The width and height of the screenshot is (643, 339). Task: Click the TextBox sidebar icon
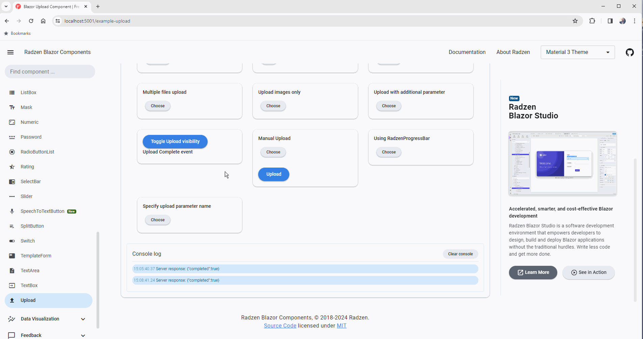[12, 285]
